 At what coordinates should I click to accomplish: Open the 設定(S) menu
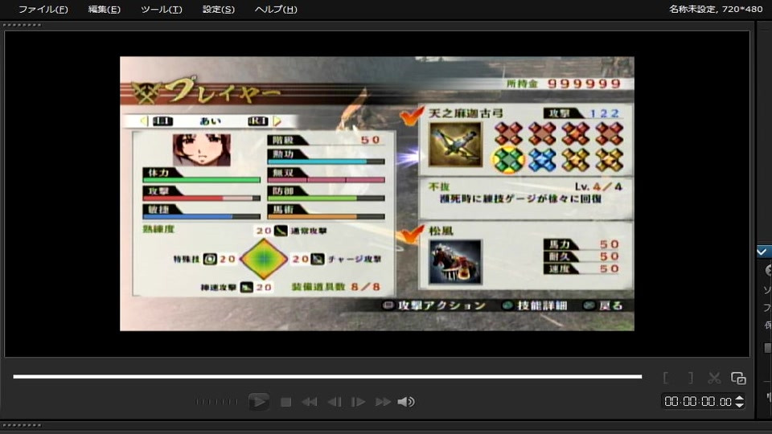click(218, 10)
